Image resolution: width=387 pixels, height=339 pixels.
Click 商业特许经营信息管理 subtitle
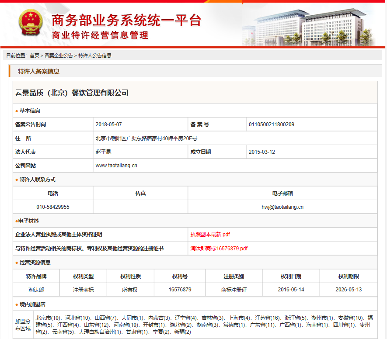point(100,35)
